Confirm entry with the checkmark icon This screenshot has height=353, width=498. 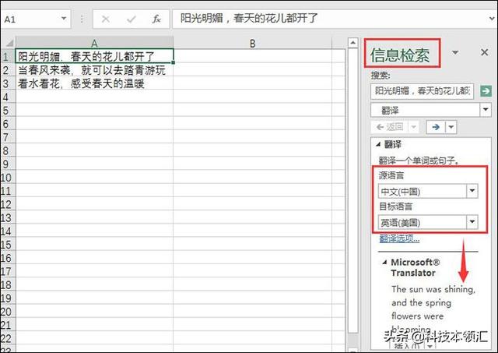tap(131, 19)
